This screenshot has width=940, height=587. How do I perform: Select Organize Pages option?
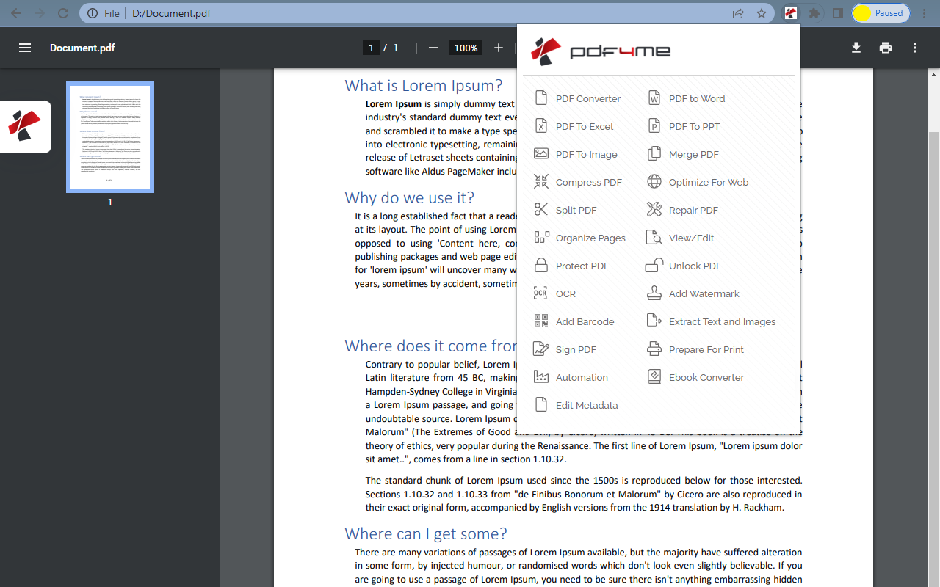click(x=580, y=238)
